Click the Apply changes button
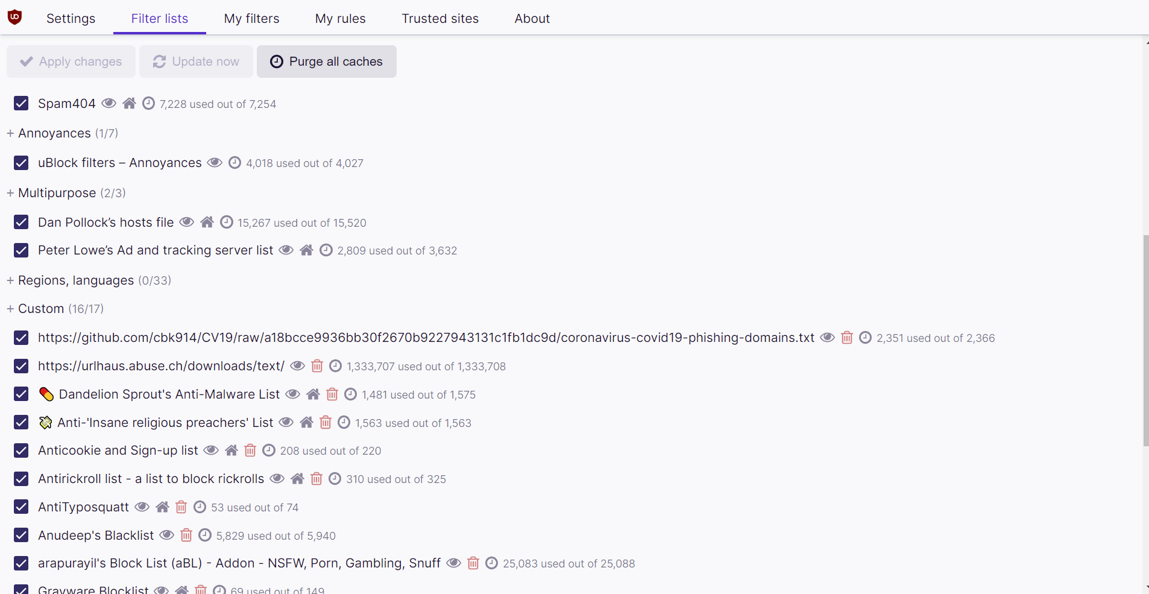This screenshot has height=594, width=1149. 71,61
